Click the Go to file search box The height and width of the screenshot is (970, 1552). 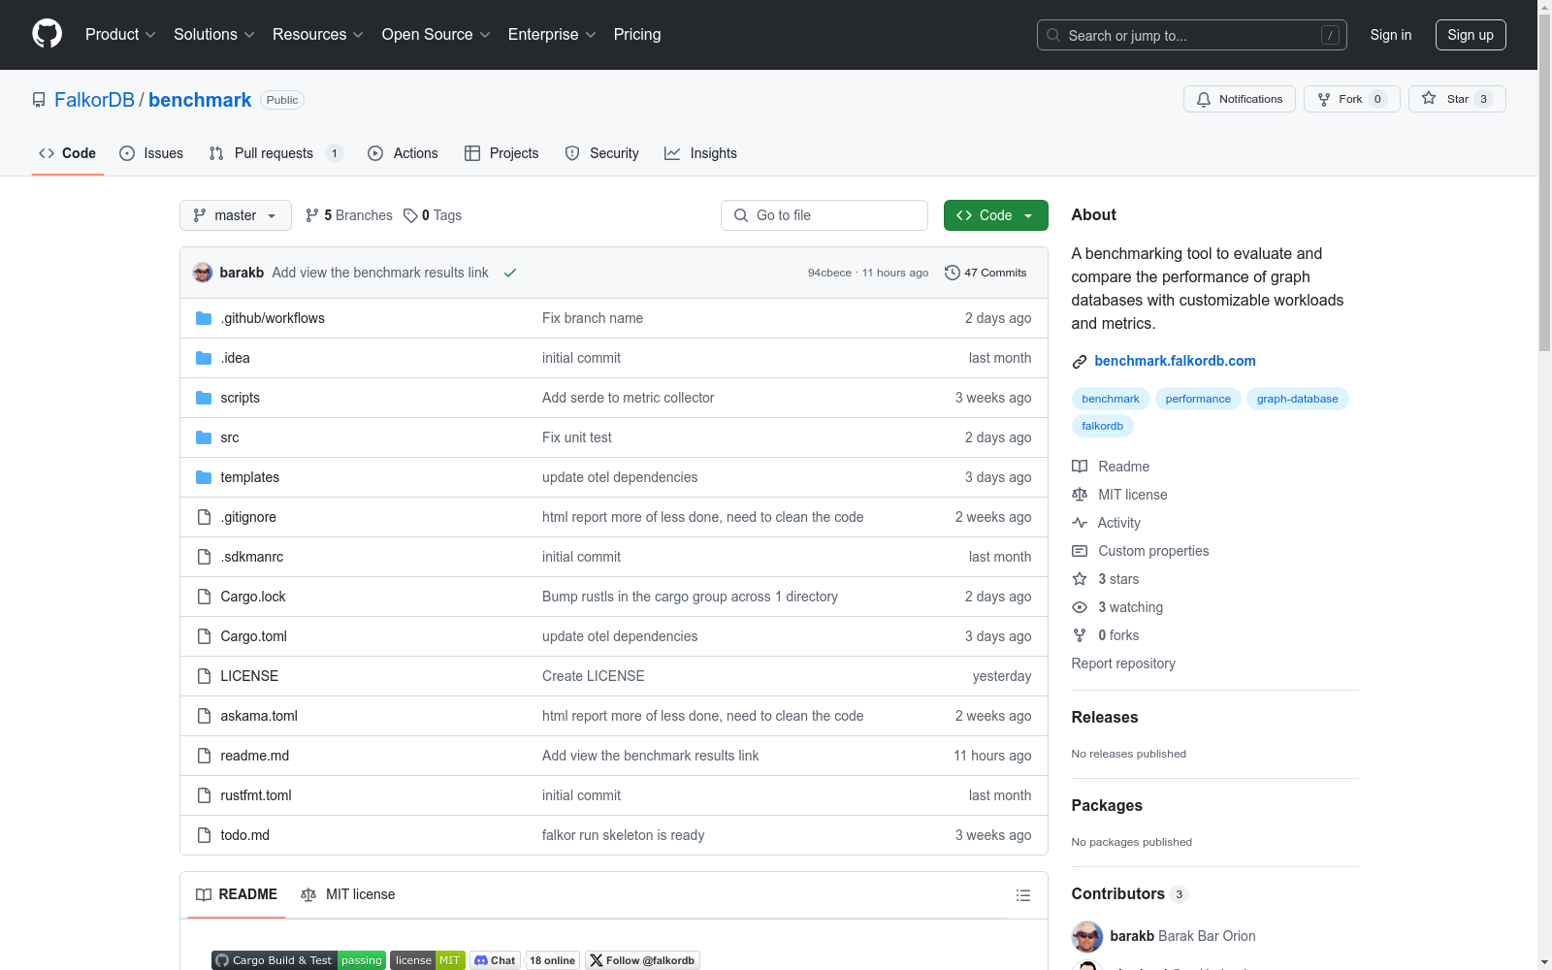[x=824, y=215]
